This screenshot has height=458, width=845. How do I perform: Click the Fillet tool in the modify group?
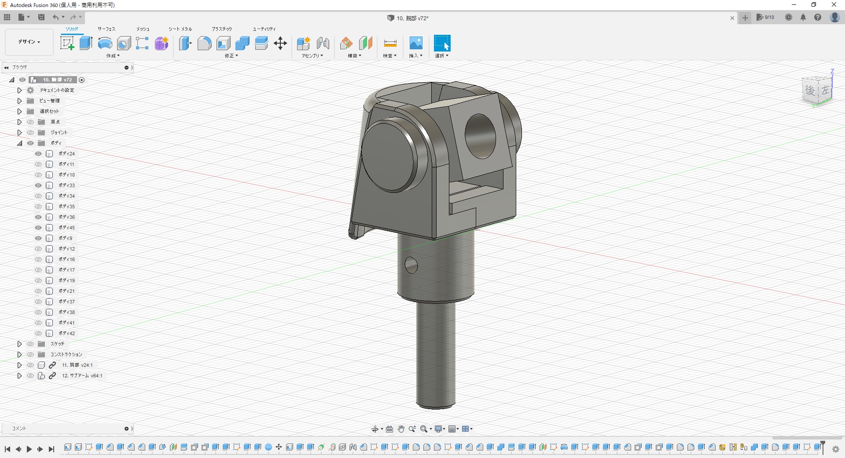coord(204,43)
